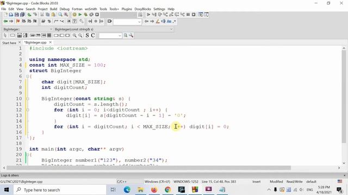The height and width of the screenshot is (195, 348).
Task: Click the Jump back green arrow icon
Action: pos(5,21)
